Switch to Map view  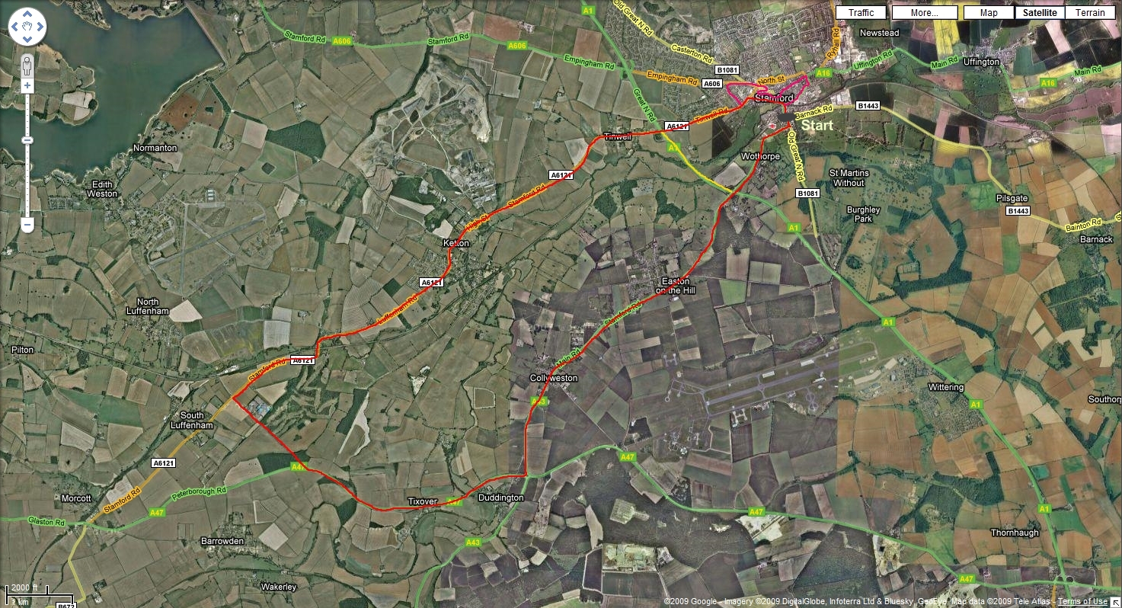coord(989,13)
